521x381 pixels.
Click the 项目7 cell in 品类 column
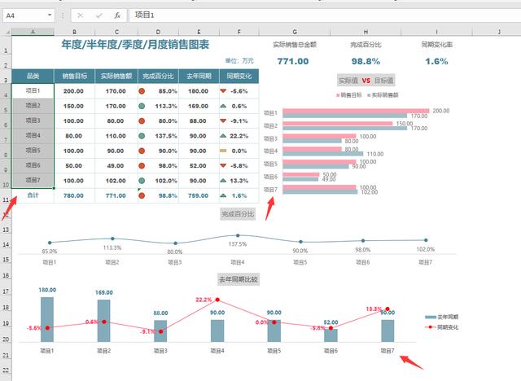coord(33,180)
